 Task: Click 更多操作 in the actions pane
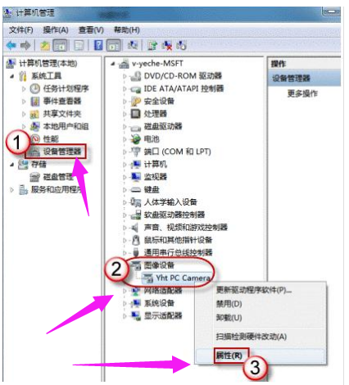pos(302,93)
